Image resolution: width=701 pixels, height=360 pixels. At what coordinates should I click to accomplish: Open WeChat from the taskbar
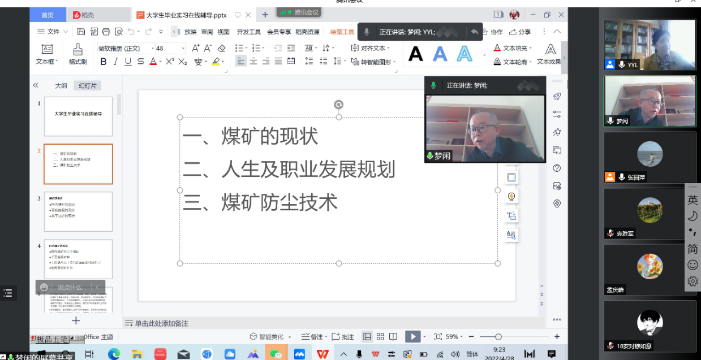point(276,354)
